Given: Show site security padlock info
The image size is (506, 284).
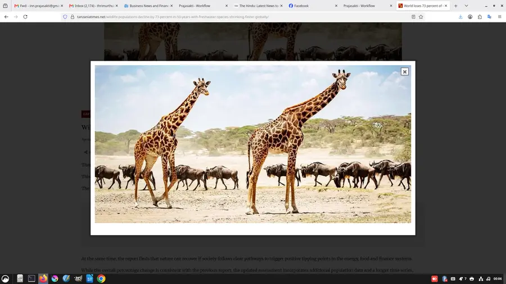Looking at the screenshot, I should coord(73,17).
